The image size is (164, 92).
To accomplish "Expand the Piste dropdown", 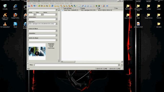I will [42, 15].
